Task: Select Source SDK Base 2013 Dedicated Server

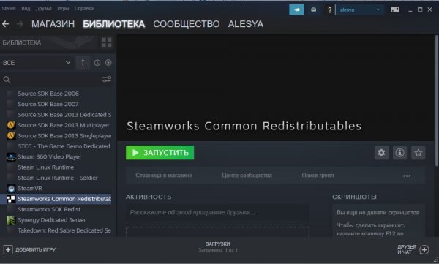Action: coord(64,115)
